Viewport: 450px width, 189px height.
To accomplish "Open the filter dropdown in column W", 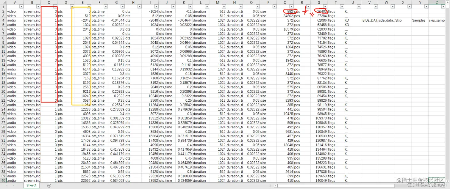I will click(393, 7).
